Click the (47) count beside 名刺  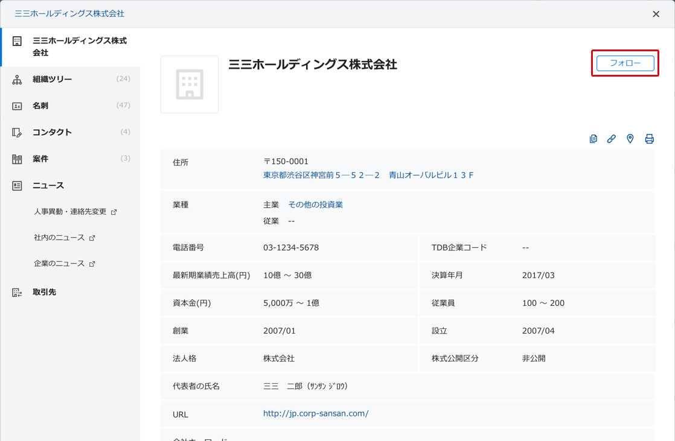click(x=123, y=106)
